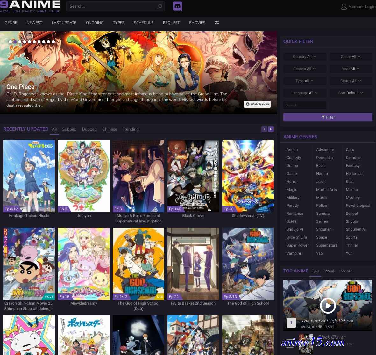Open the ONGOING menu item
The height and width of the screenshot is (355, 376).
95,23
